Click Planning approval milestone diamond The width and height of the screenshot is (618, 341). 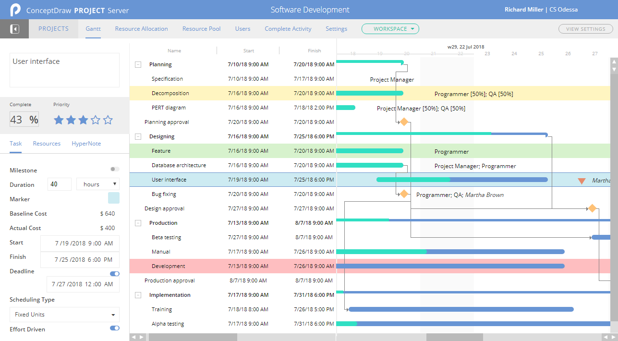pos(404,122)
